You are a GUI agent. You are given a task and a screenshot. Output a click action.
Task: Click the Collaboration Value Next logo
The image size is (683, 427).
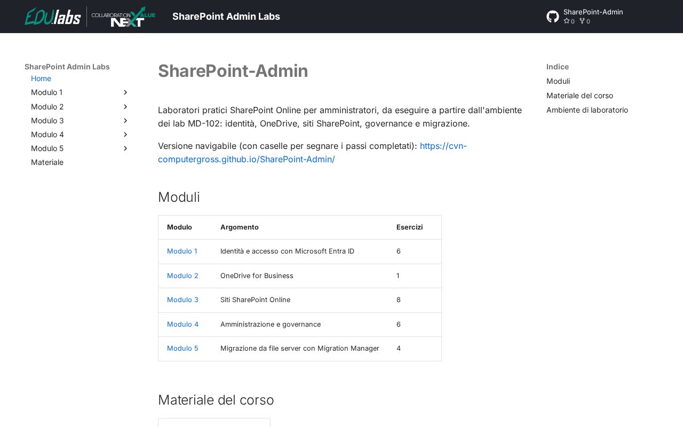(x=124, y=17)
